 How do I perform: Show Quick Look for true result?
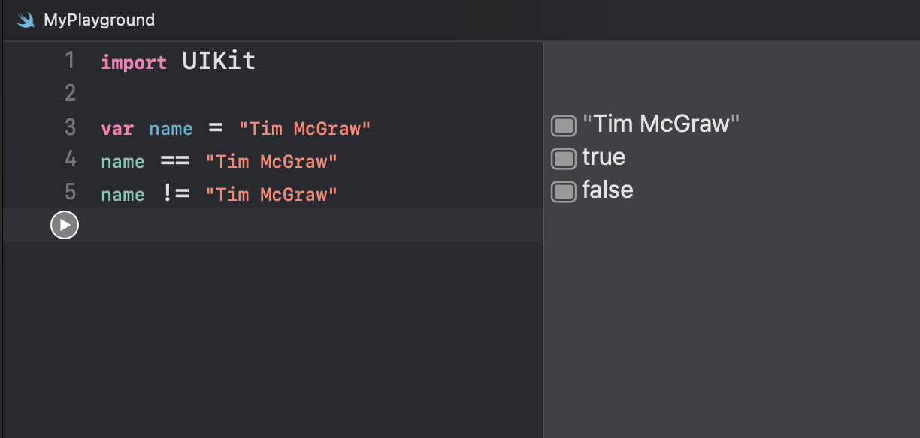[x=564, y=158]
